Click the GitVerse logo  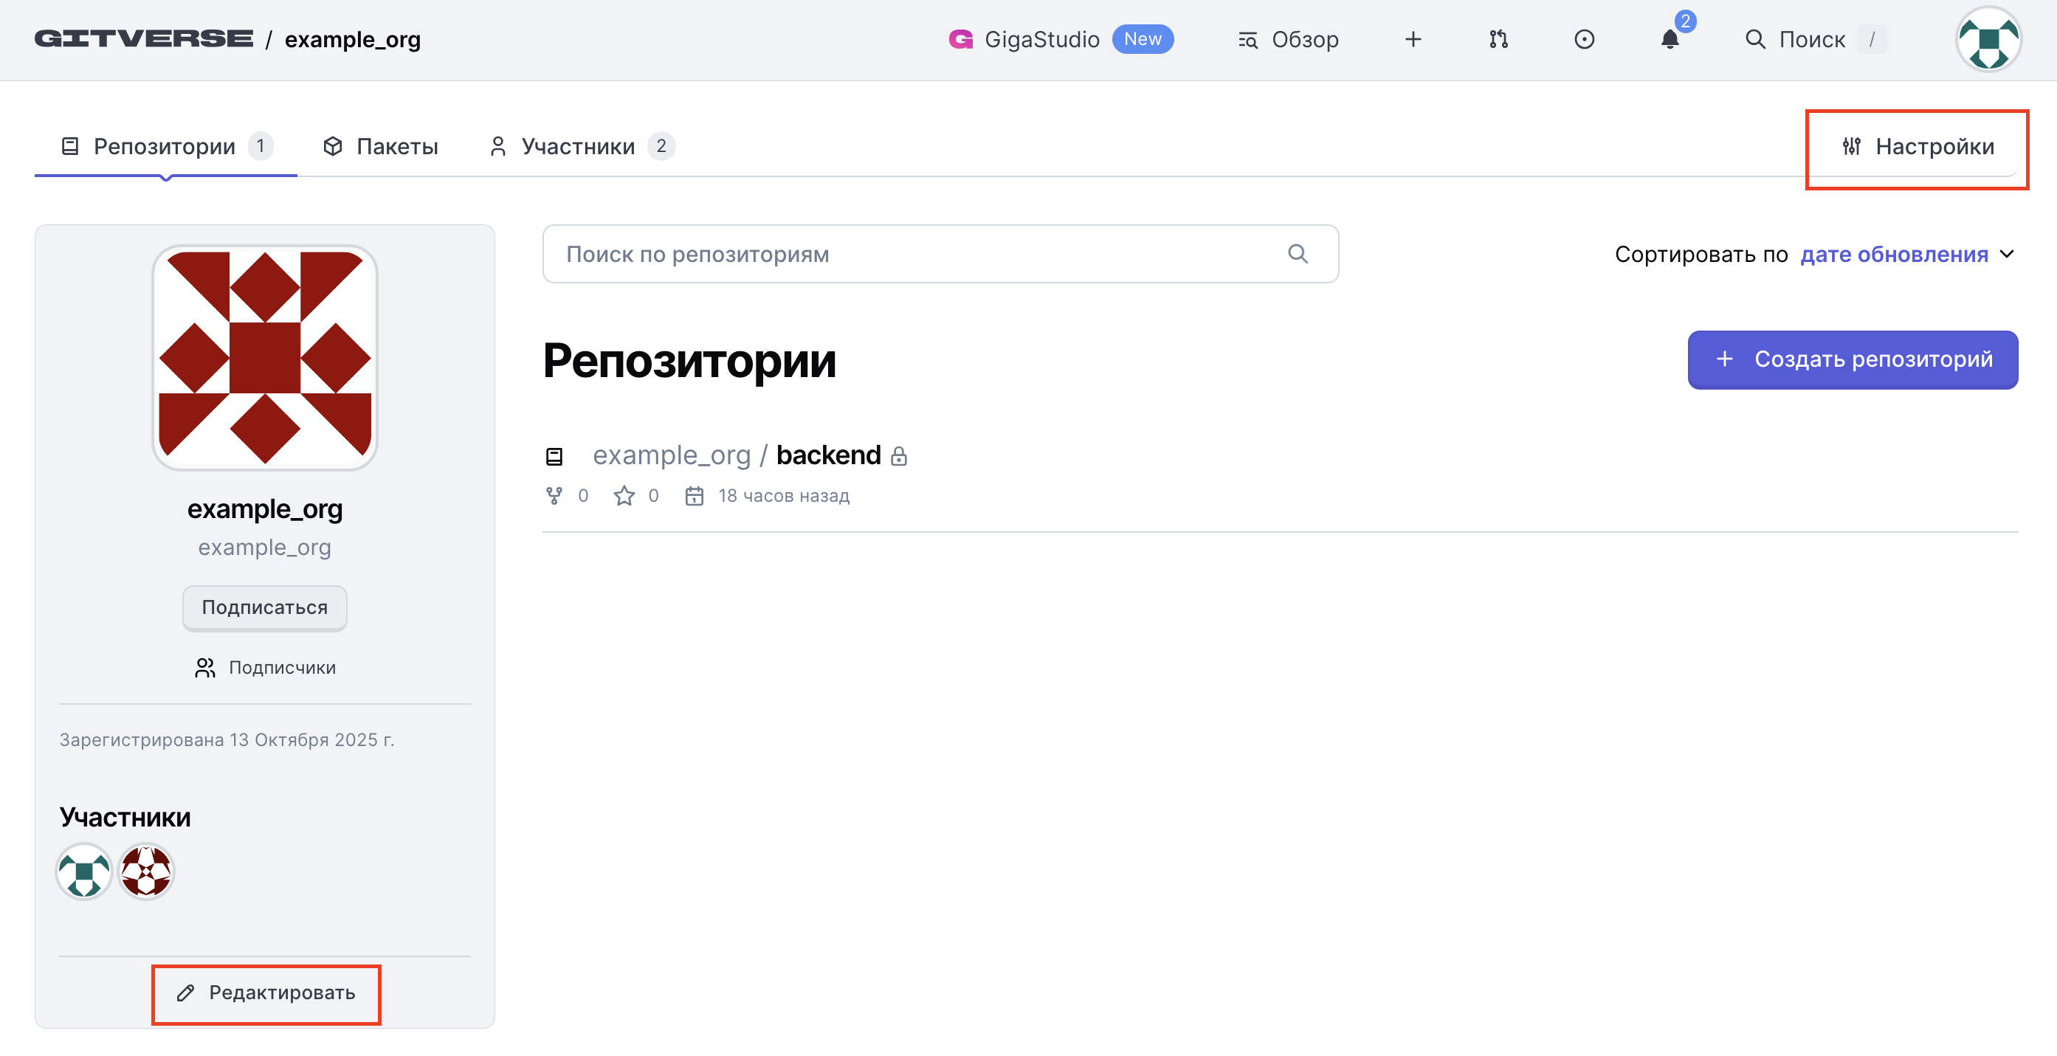(144, 39)
